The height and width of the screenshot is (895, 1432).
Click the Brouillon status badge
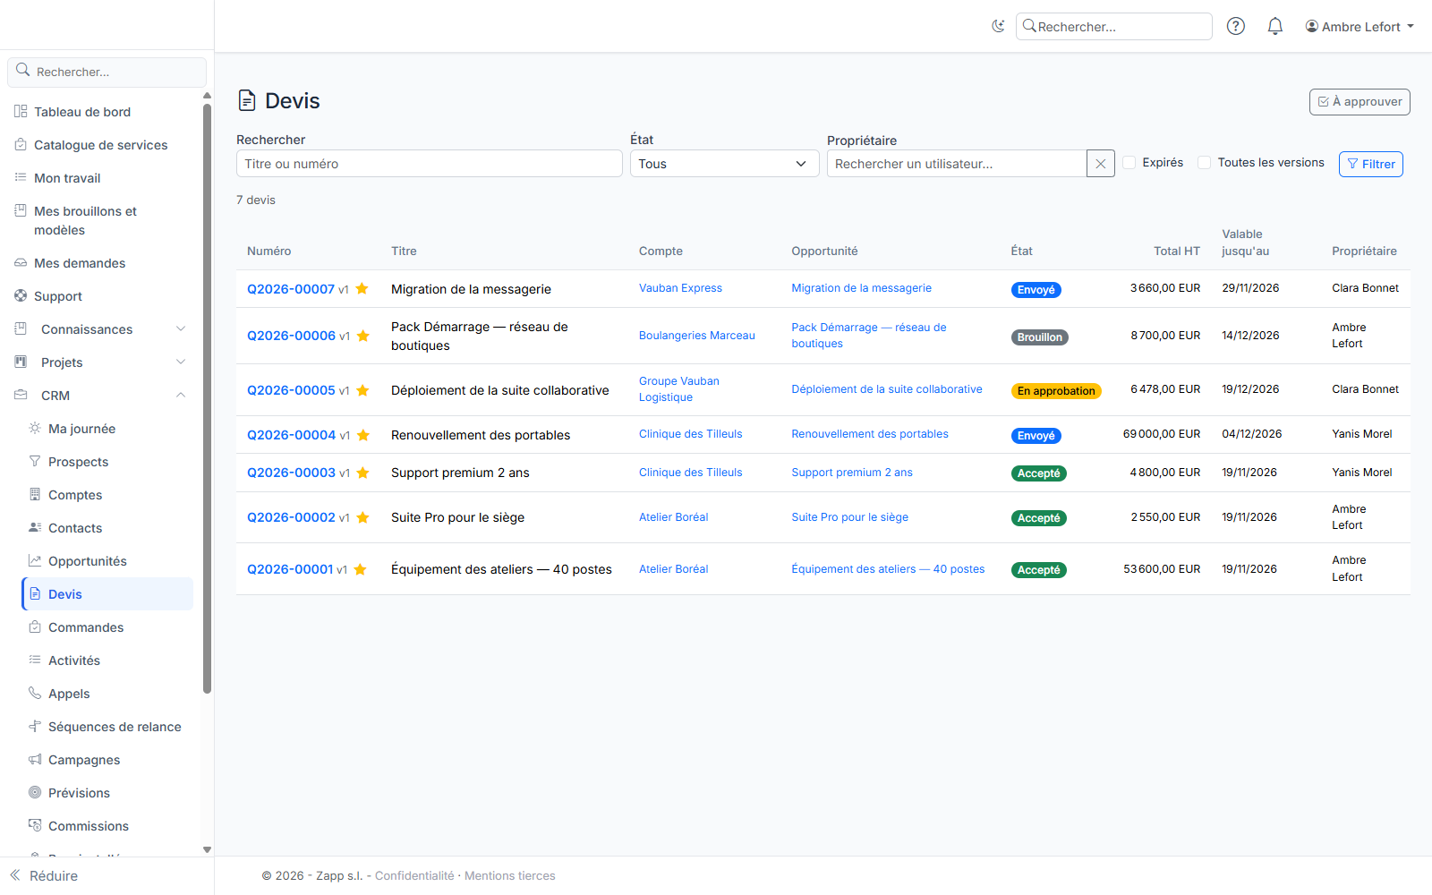pyautogui.click(x=1040, y=337)
